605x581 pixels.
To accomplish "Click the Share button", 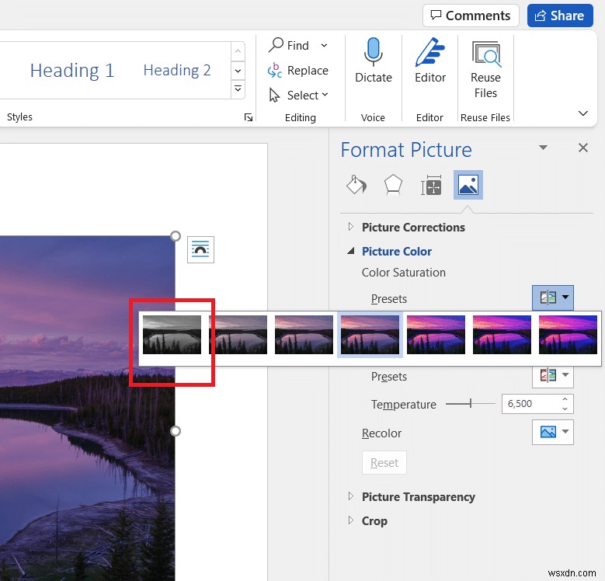I will coord(560,16).
